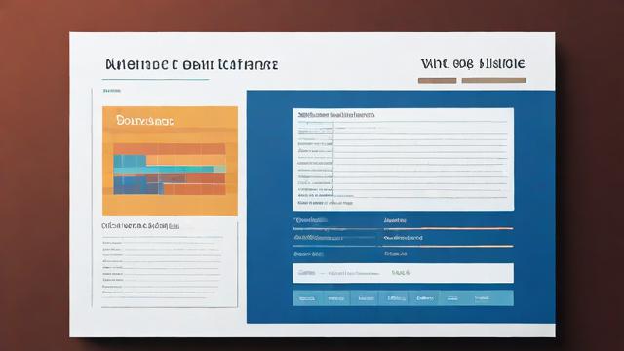Click the long brown bar under the top-right title

click(493, 80)
